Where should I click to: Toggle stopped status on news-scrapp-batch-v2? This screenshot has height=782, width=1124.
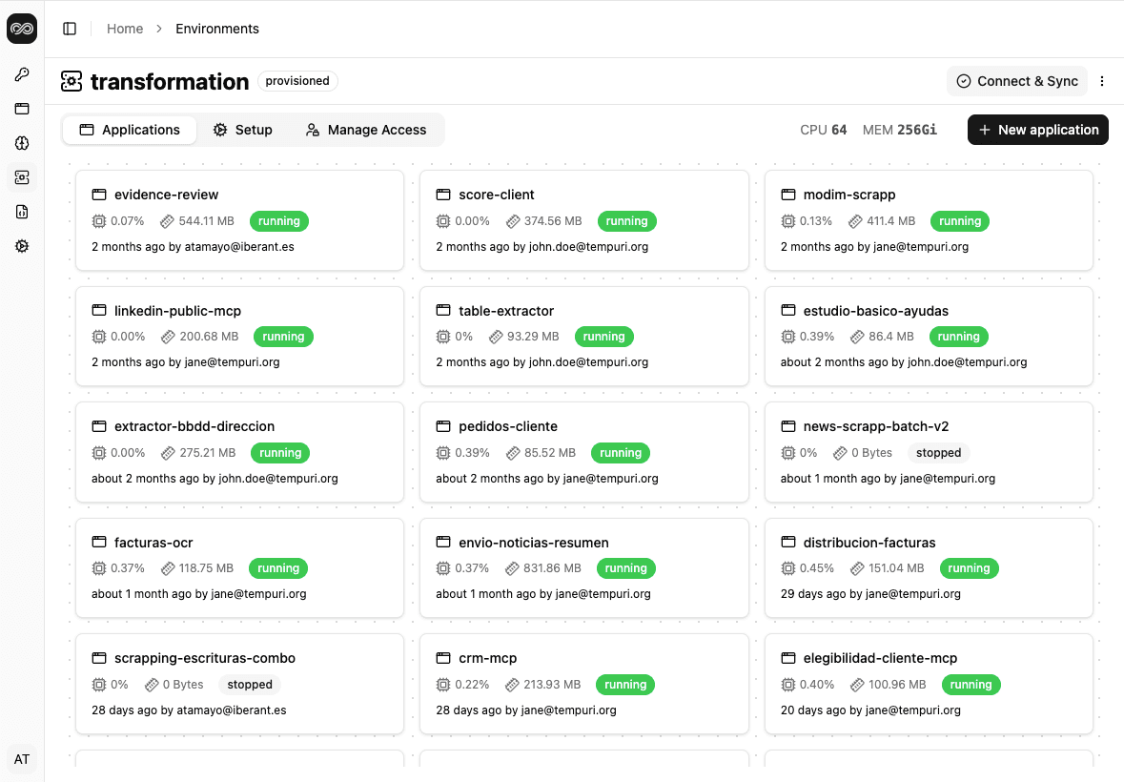pos(938,452)
